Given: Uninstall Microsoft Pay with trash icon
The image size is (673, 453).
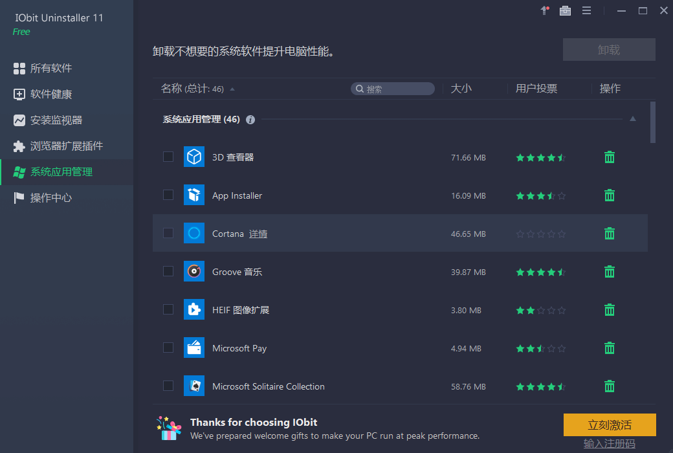Looking at the screenshot, I should (610, 348).
